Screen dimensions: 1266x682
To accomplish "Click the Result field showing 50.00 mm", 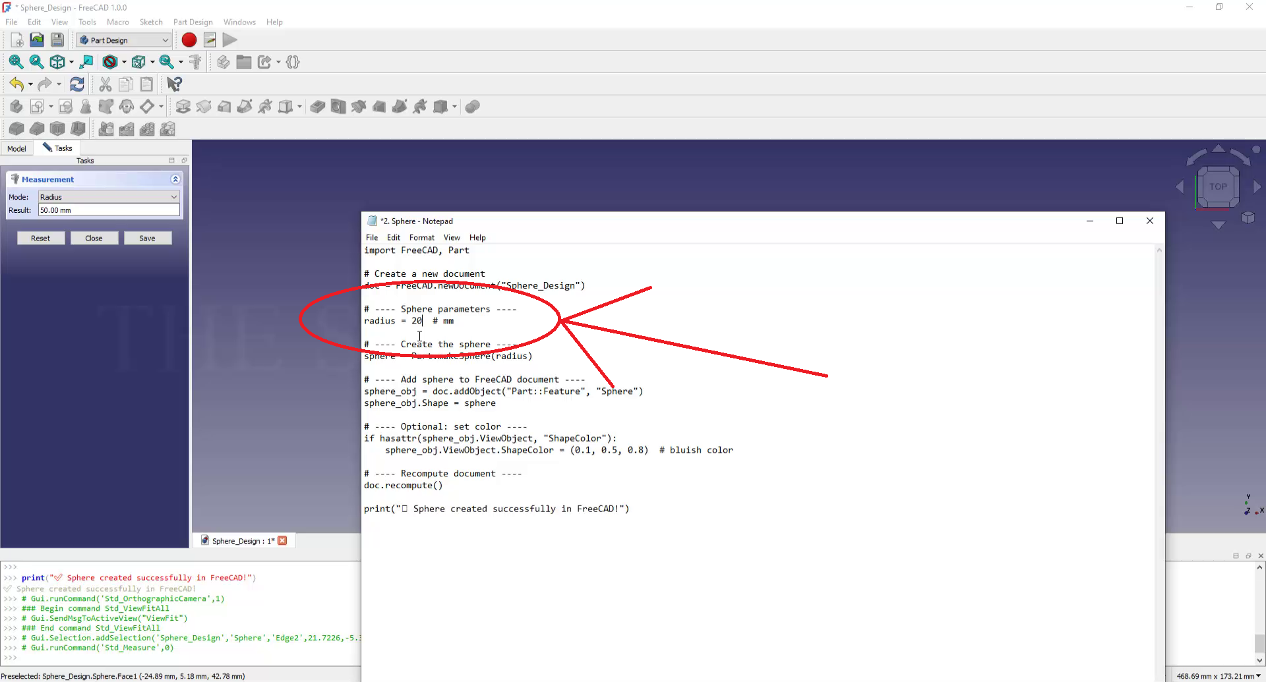I will pos(109,210).
